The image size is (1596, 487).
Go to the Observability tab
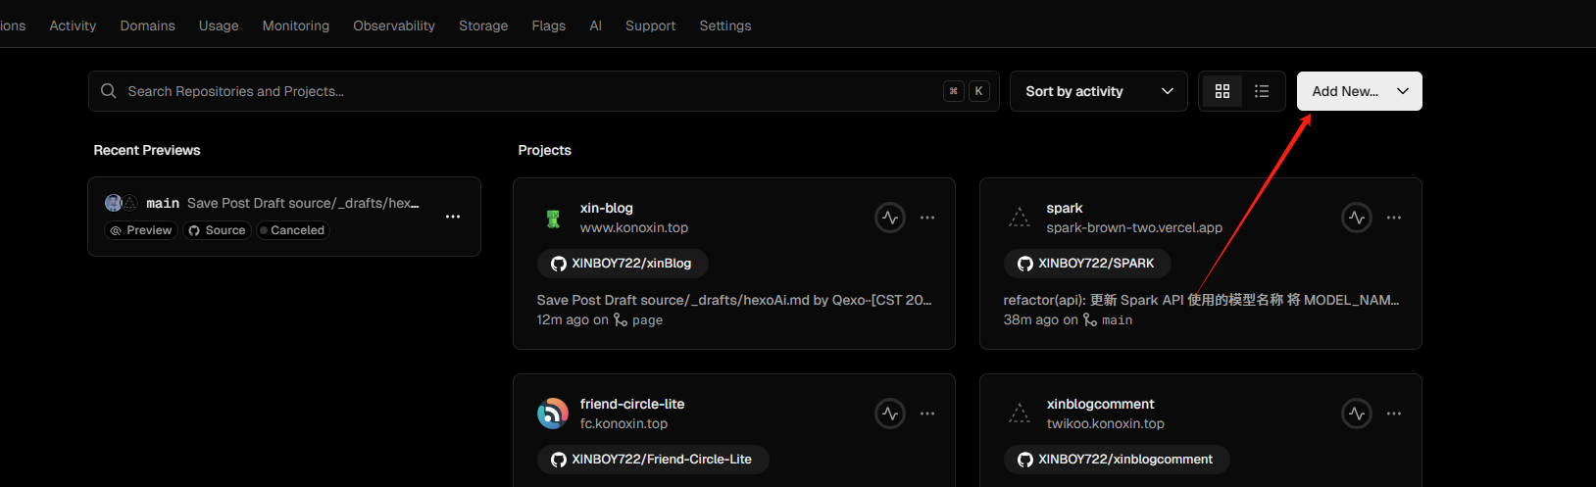[x=394, y=25]
